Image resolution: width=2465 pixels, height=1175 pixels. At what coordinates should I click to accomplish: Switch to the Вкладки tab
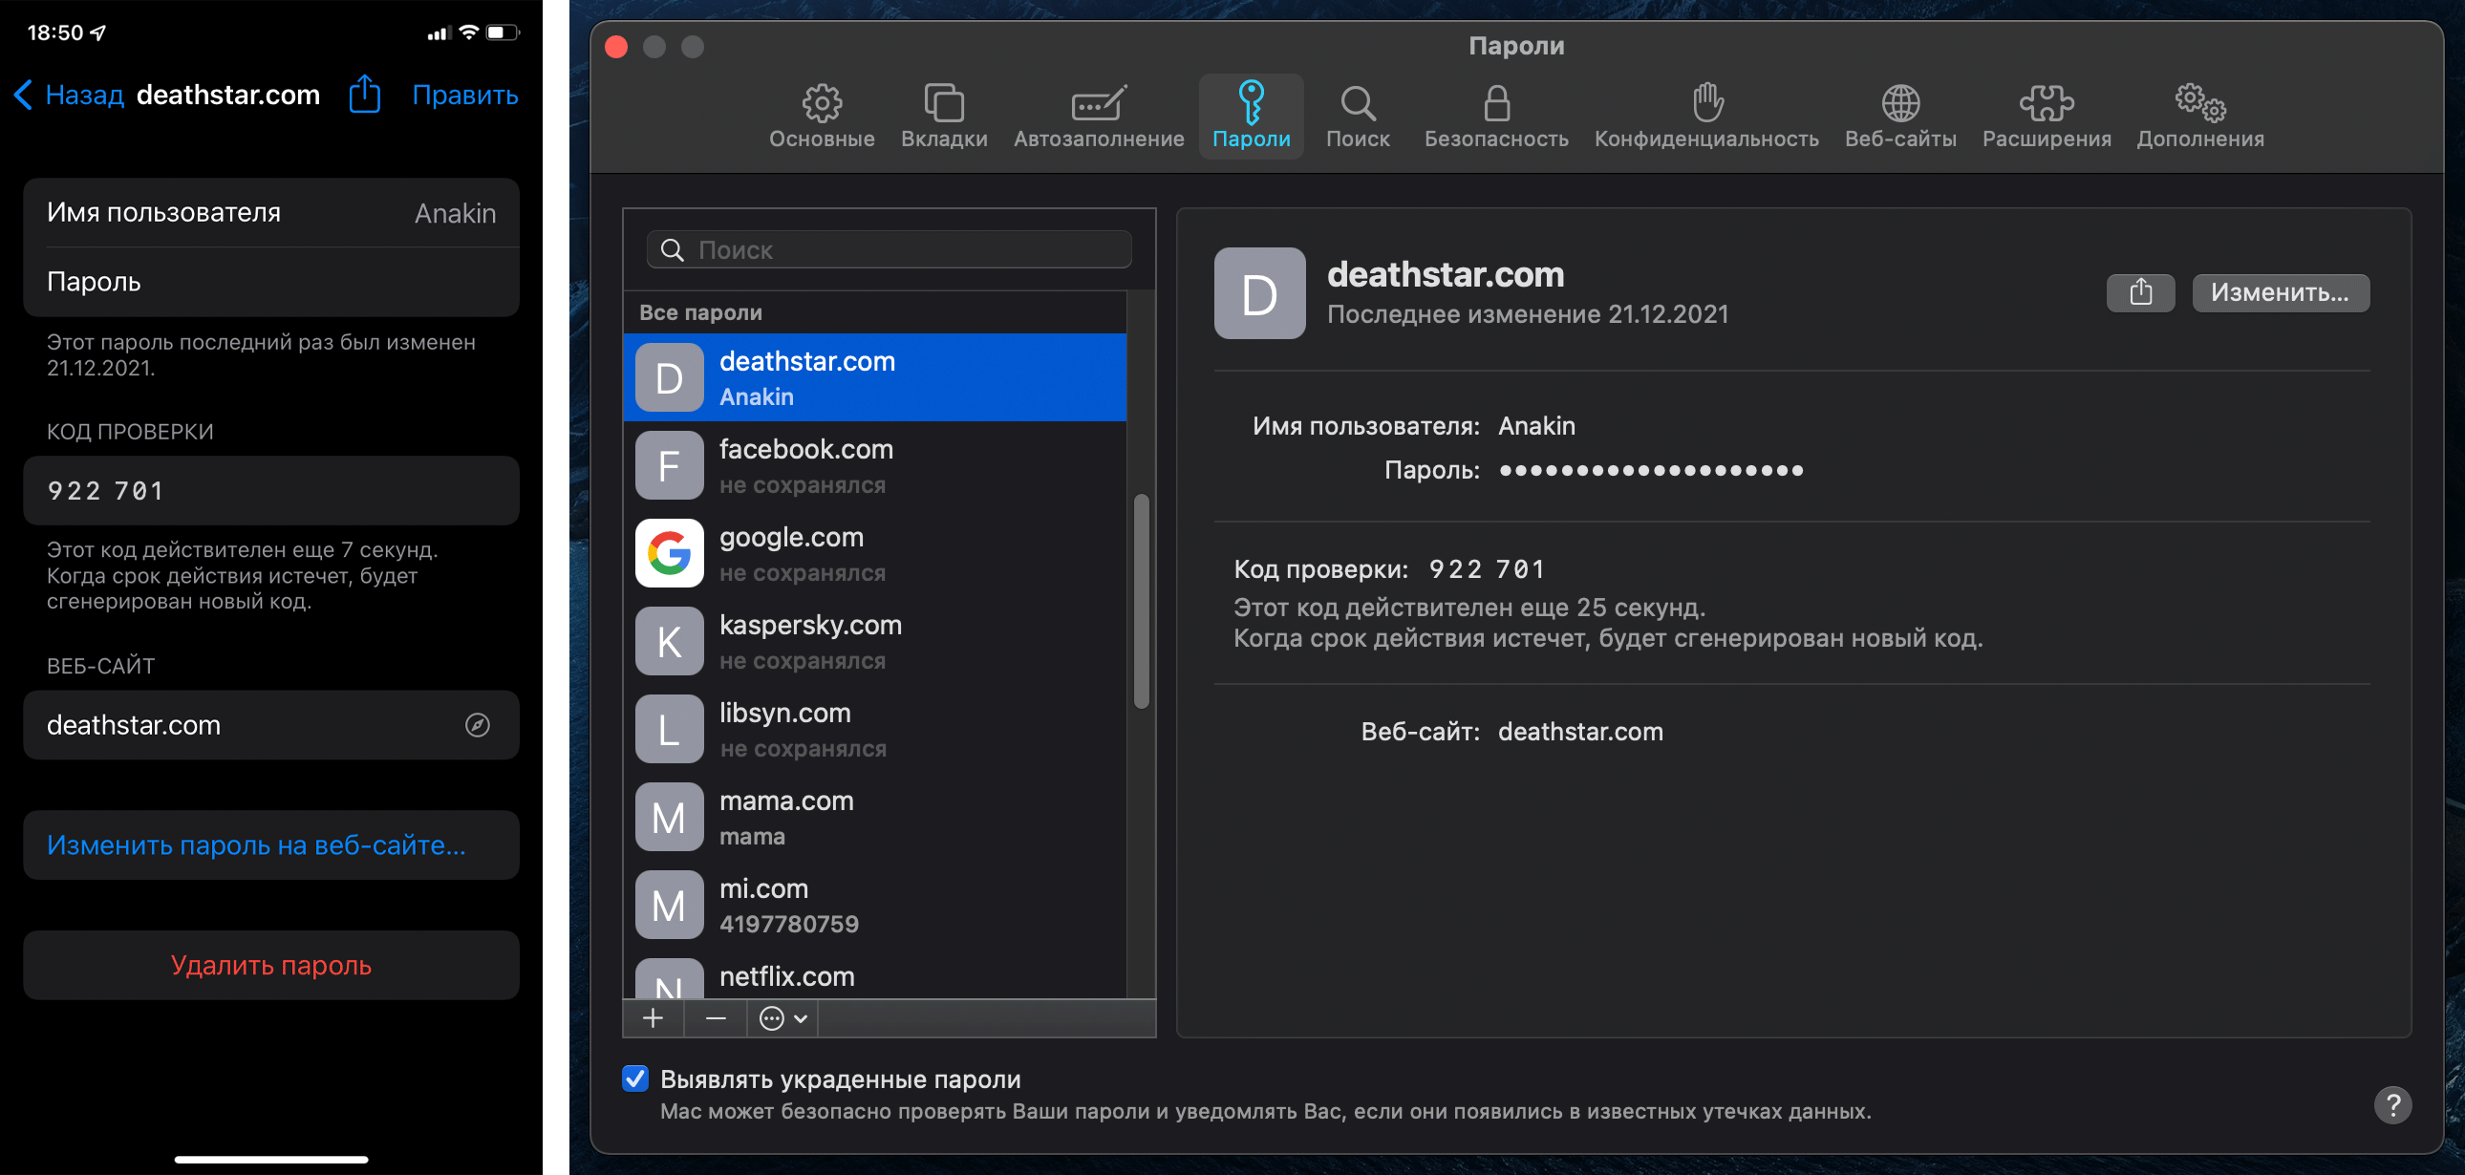tap(944, 116)
